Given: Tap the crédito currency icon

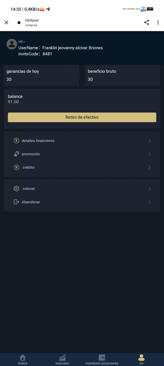Looking at the screenshot, I should (16, 167).
